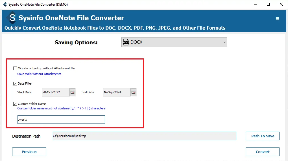Uncheck the Custom Folder Name checkbox
This screenshot has width=288, height=161.
click(15, 104)
